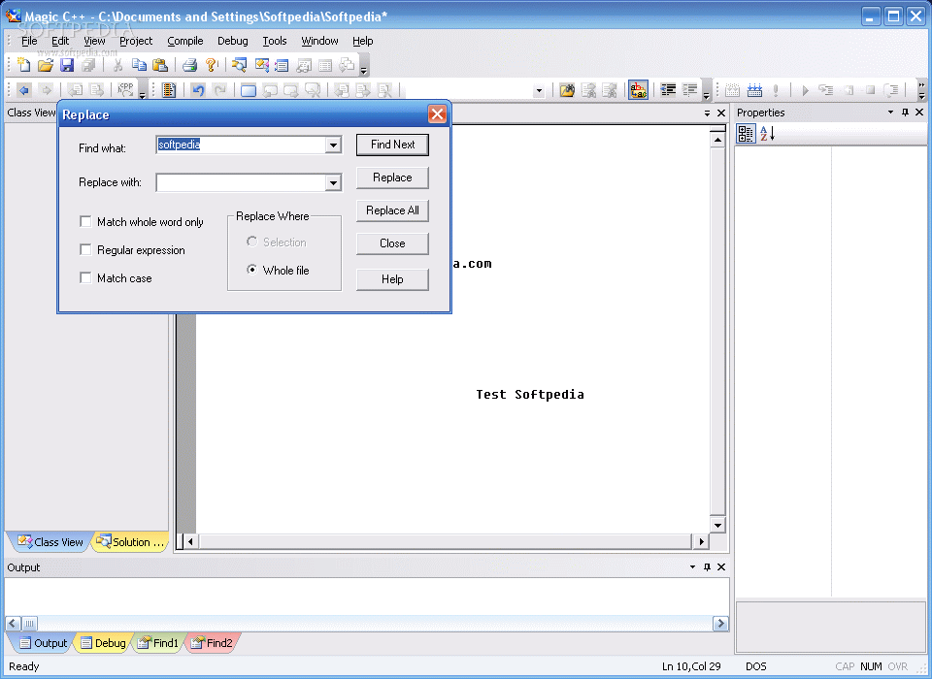Click the Ln 10,Col 29 status bar entry
Viewport: 932px width, 679px height.
tap(690, 666)
